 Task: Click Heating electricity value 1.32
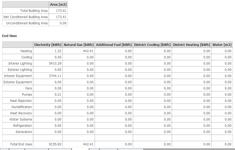[x=58, y=51]
